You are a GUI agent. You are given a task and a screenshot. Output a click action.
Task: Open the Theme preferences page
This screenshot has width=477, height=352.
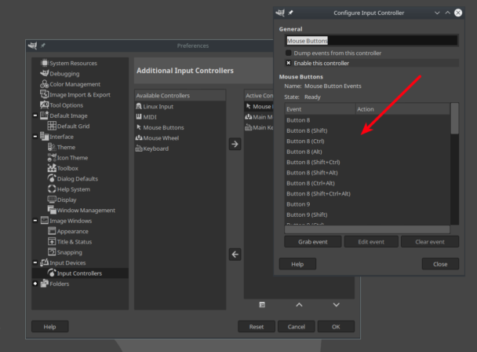(66, 147)
